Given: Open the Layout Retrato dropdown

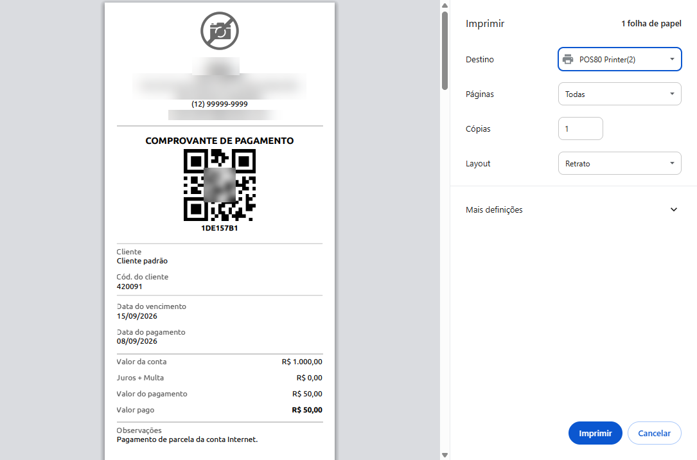Looking at the screenshot, I should [x=619, y=163].
